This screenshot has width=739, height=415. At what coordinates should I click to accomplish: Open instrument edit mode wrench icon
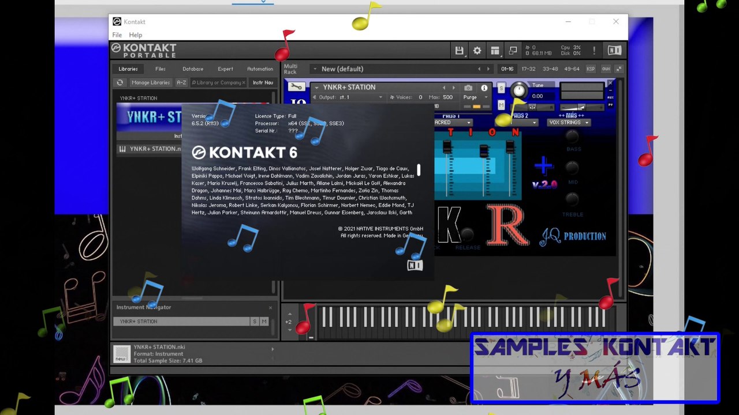[x=297, y=88]
